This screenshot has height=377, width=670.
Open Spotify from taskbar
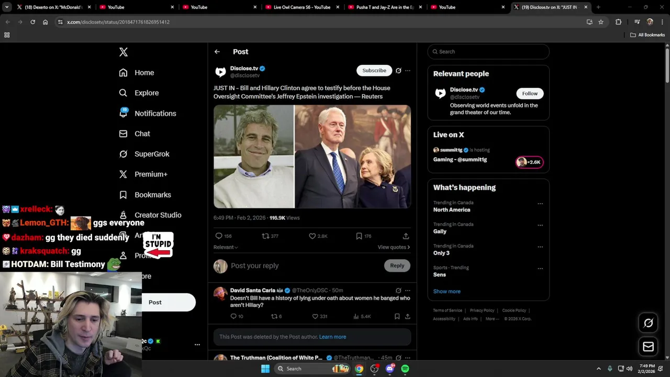click(x=405, y=369)
